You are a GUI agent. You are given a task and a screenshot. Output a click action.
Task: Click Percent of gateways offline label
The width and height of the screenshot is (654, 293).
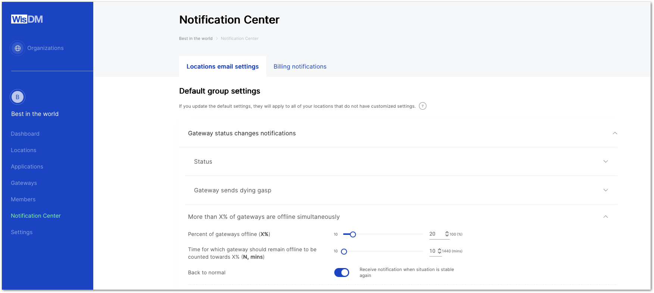[x=229, y=234]
